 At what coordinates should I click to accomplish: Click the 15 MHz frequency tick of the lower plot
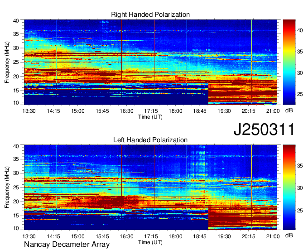(16, 216)
